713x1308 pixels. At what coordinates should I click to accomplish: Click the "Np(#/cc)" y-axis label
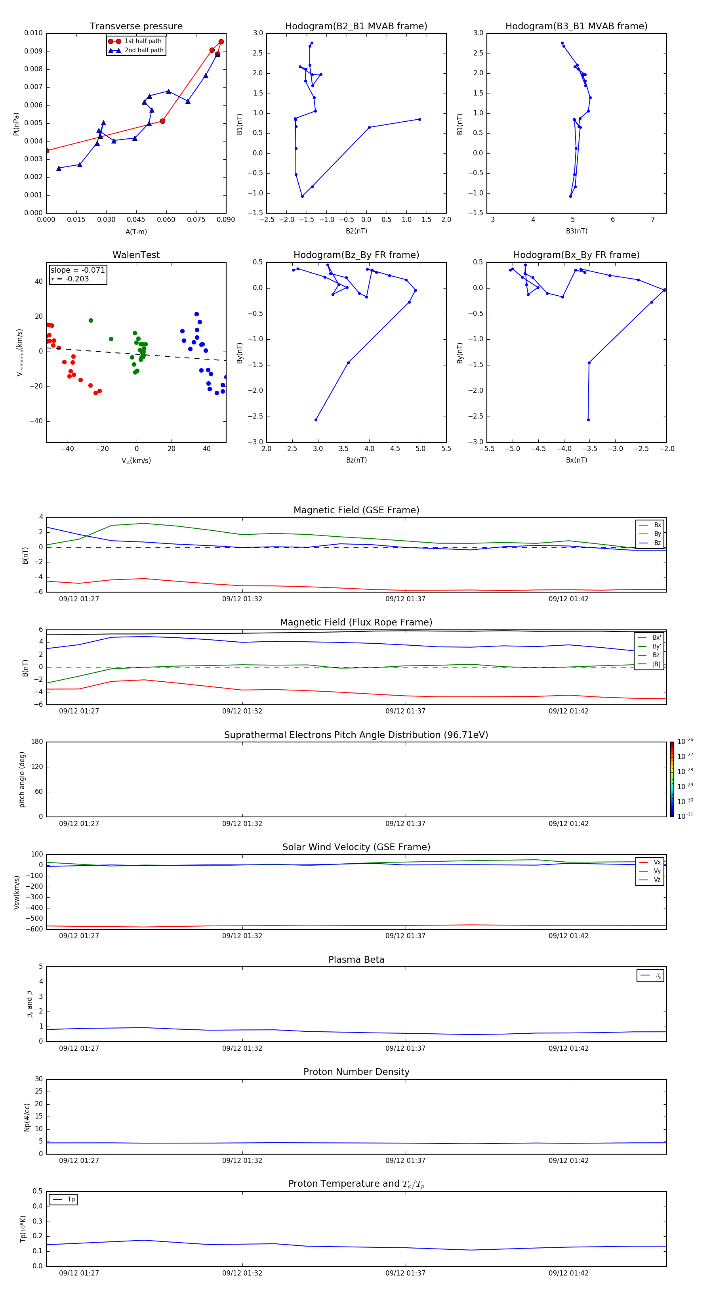point(27,1117)
